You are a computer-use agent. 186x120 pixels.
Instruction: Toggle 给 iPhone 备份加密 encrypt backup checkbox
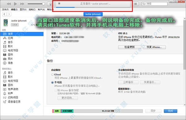[55, 90]
